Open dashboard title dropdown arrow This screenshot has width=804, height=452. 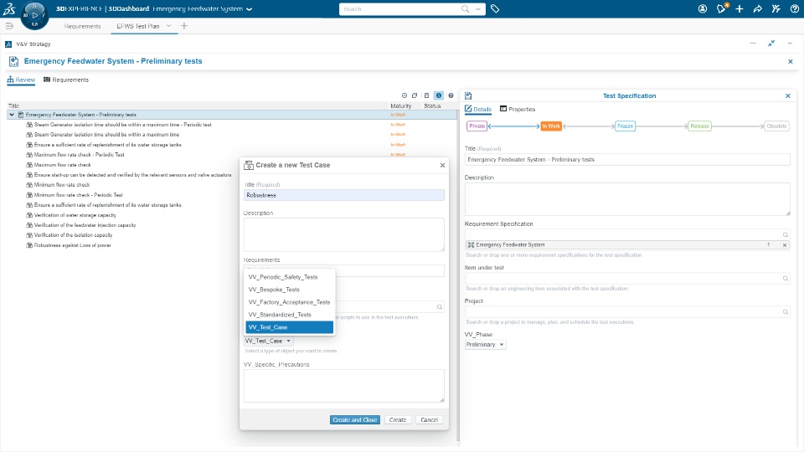[250, 9]
